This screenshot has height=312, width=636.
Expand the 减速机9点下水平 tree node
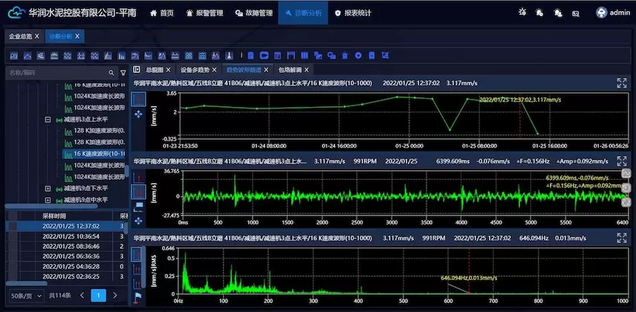coord(48,189)
